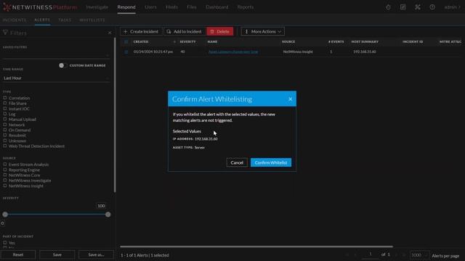Open the Respond menu

126,7
